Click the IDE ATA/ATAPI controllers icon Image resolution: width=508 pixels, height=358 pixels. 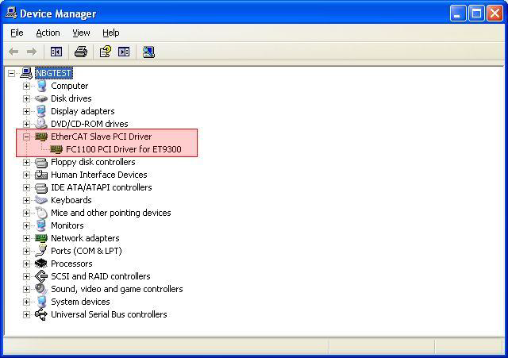tap(41, 187)
